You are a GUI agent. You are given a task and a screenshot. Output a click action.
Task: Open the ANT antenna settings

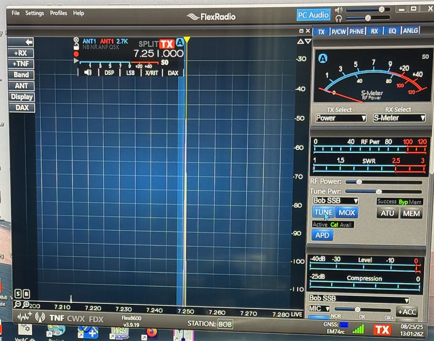tap(21, 86)
